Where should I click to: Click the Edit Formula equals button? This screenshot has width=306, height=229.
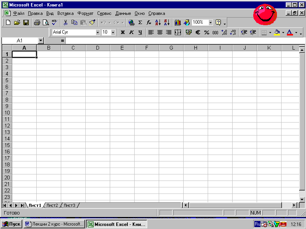[62, 41]
